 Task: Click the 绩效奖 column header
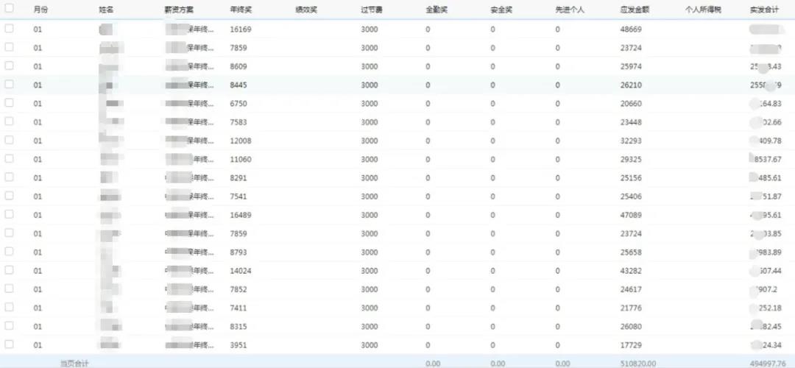306,10
